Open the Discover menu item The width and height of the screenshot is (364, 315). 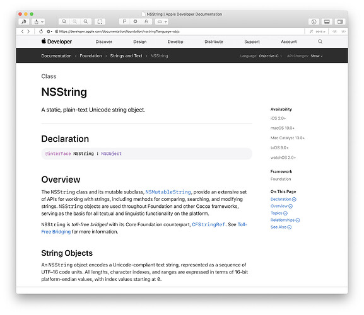point(103,42)
